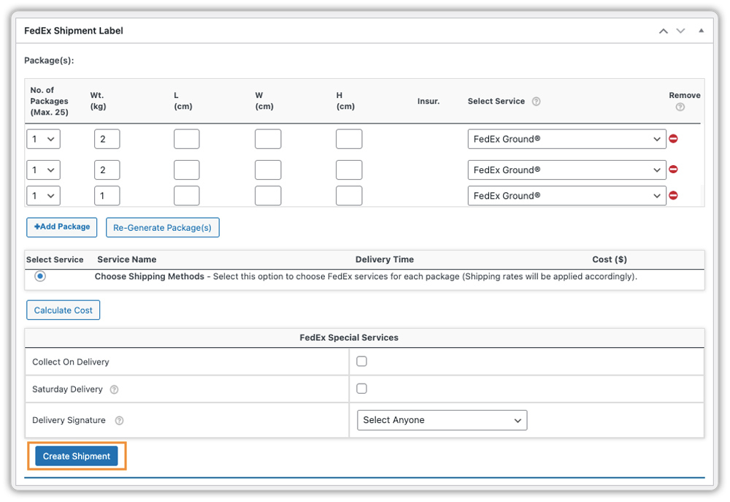Open the Delivery Signature help icon
Image resolution: width=730 pixels, height=502 pixels.
(119, 420)
